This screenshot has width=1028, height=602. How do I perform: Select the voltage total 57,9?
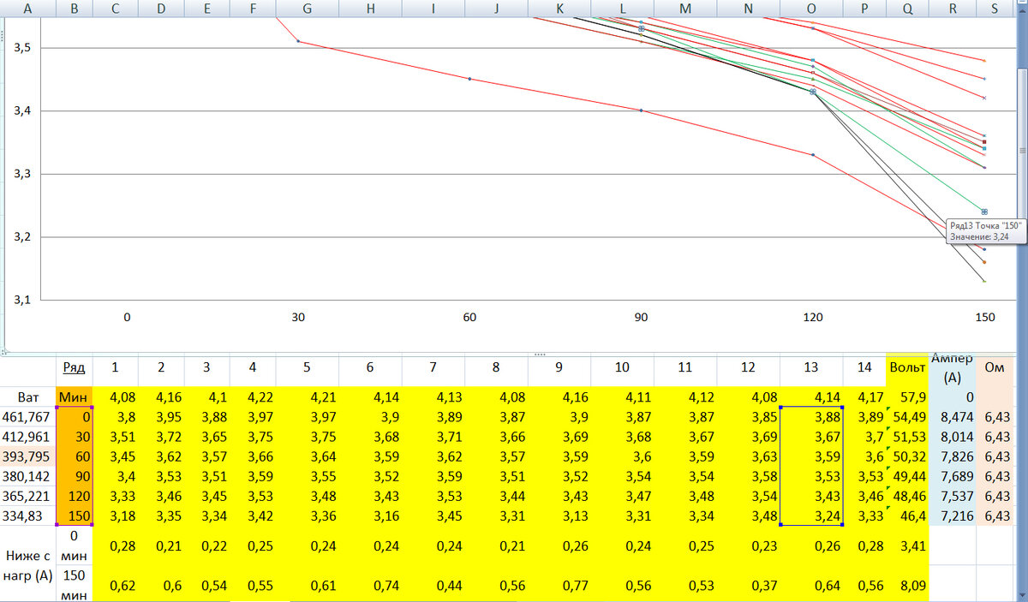[907, 397]
